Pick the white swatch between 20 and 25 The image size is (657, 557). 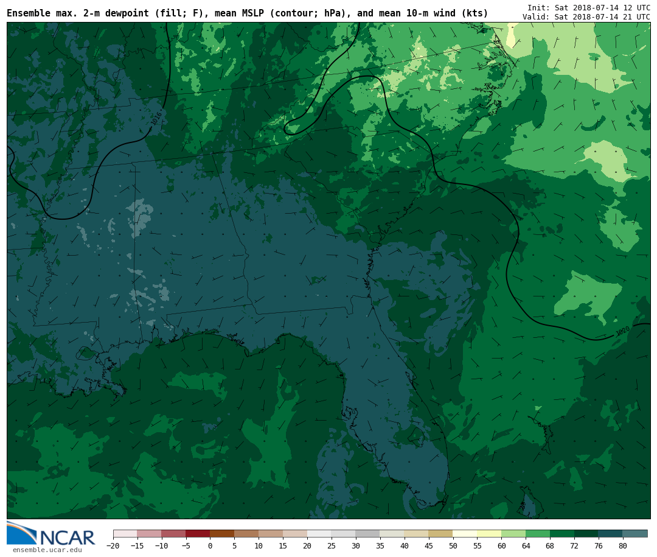[319, 534]
